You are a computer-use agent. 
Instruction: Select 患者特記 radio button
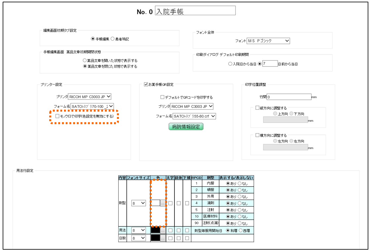[x=112, y=39]
